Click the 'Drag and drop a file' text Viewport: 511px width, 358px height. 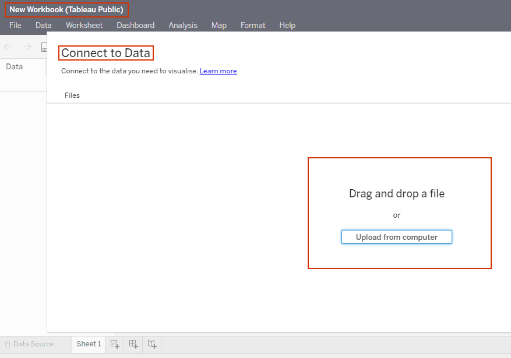[x=397, y=194]
